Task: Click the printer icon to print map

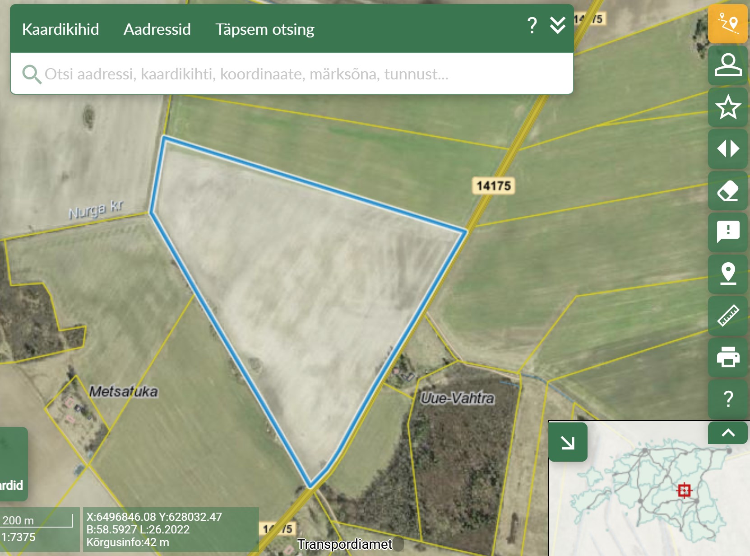Action: (x=727, y=357)
